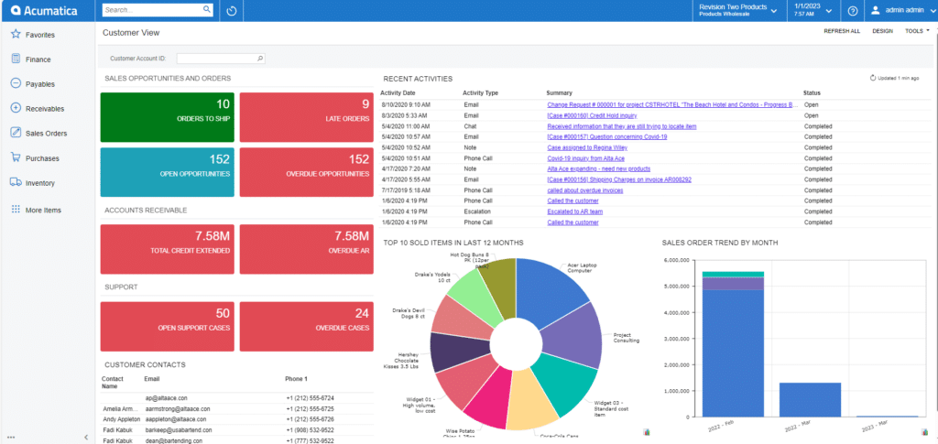
Task: Click the Finance workspace icon
Action: (x=15, y=59)
